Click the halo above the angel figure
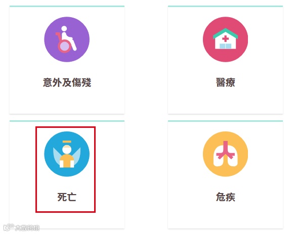 (67, 142)
